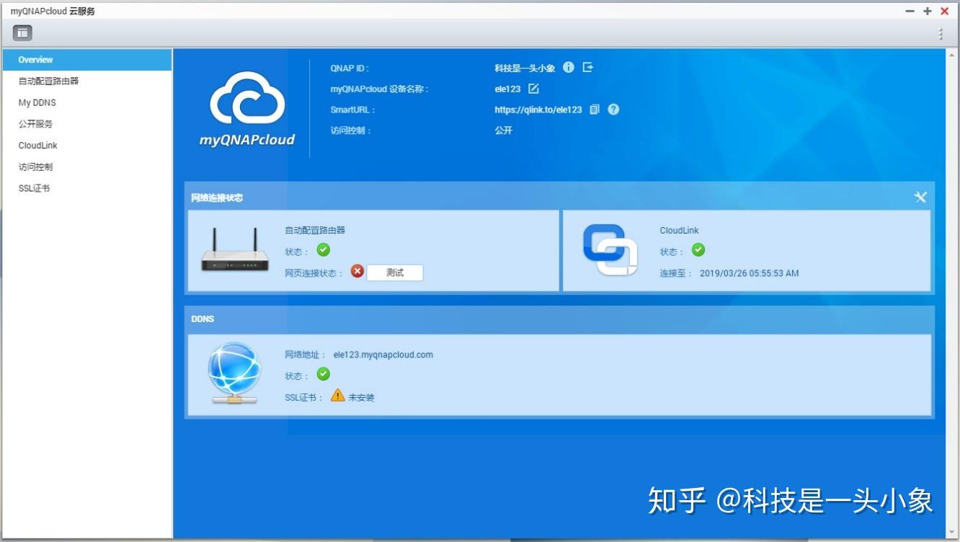
Task: Sign out of QNAP ID icon
Action: point(588,67)
